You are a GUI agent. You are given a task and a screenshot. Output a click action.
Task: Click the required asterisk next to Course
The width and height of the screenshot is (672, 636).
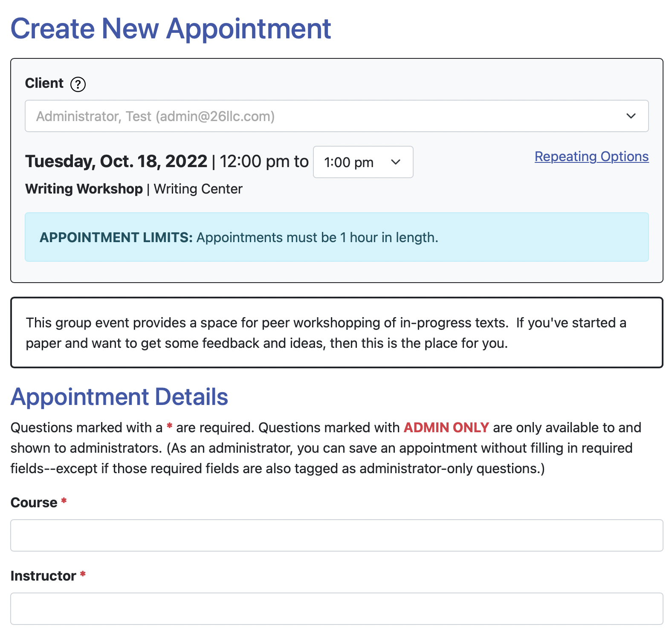[63, 502]
